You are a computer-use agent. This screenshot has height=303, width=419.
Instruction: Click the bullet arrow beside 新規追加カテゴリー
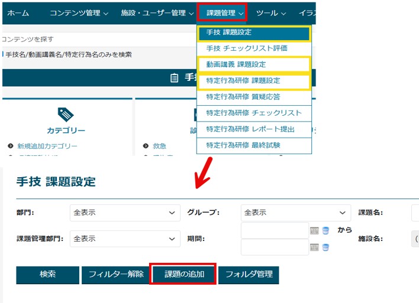[11, 146]
